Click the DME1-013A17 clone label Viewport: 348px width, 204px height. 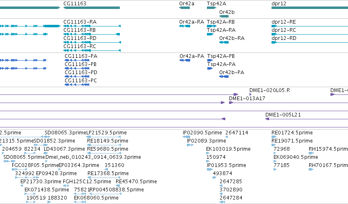click(x=247, y=99)
